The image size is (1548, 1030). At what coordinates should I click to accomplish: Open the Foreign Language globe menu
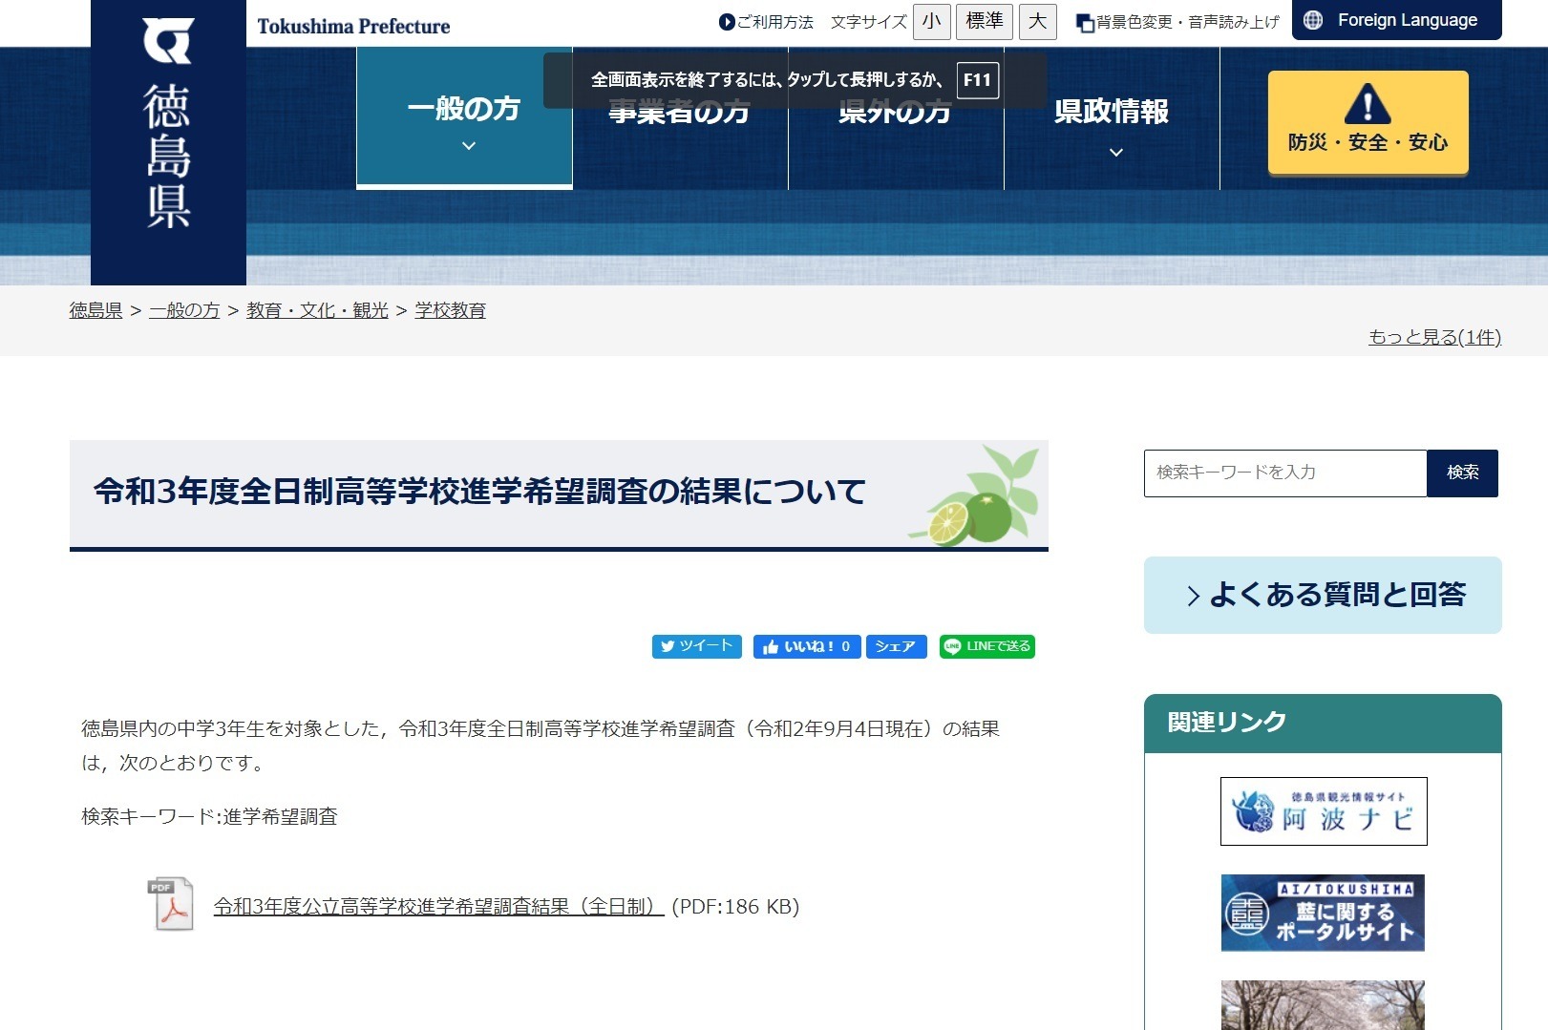[1395, 19]
